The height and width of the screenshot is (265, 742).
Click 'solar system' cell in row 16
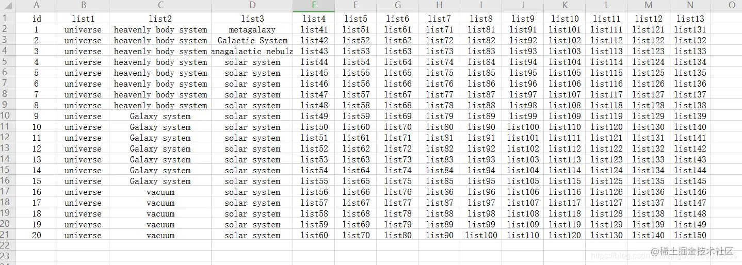click(252, 181)
